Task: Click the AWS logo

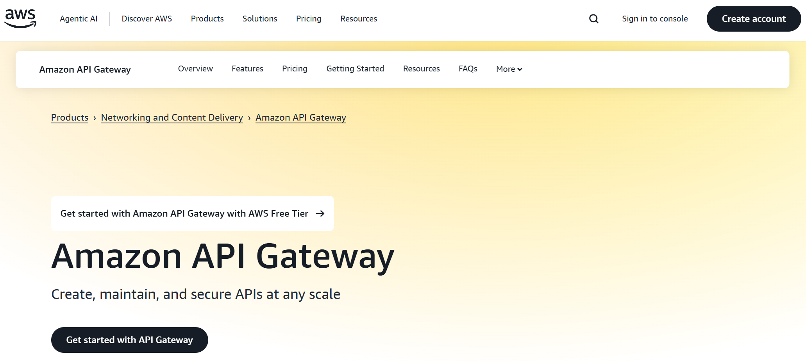Action: click(20, 19)
